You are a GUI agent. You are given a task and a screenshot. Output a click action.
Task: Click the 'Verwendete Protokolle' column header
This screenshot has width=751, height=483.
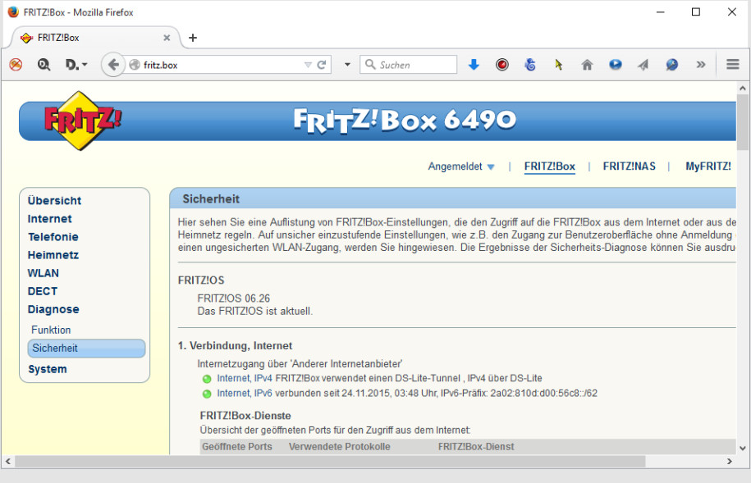pyautogui.click(x=340, y=447)
